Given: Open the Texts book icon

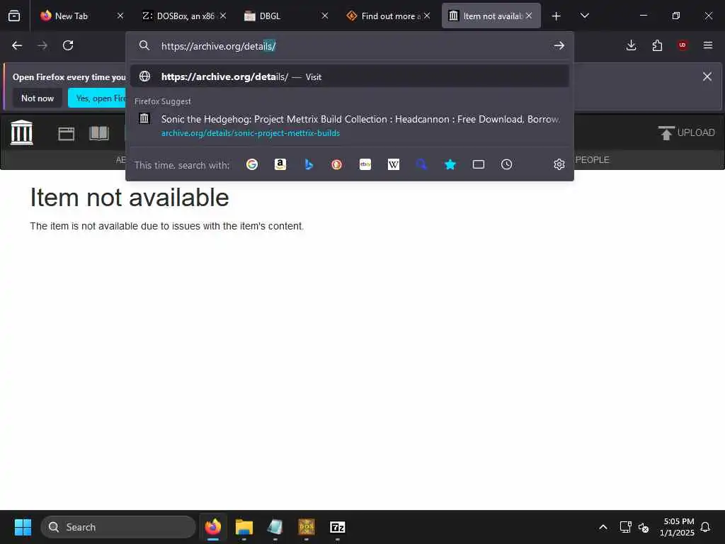Looking at the screenshot, I should [99, 133].
